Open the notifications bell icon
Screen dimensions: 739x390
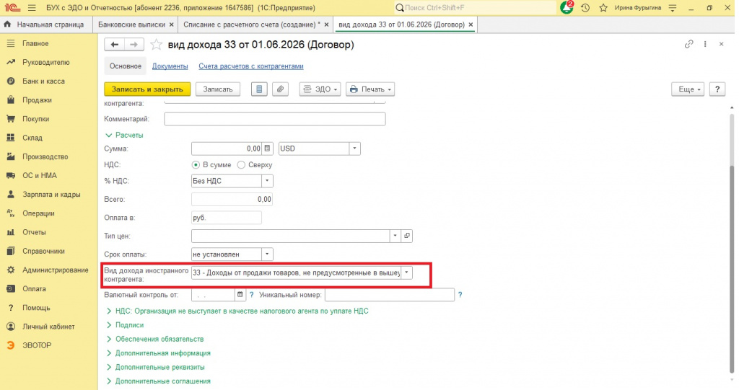567,7
